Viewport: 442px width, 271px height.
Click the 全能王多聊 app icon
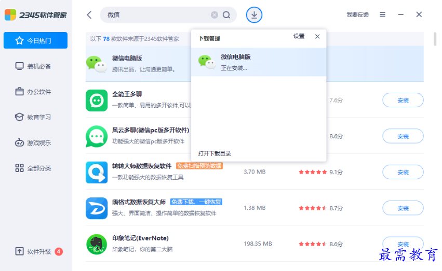(x=97, y=101)
